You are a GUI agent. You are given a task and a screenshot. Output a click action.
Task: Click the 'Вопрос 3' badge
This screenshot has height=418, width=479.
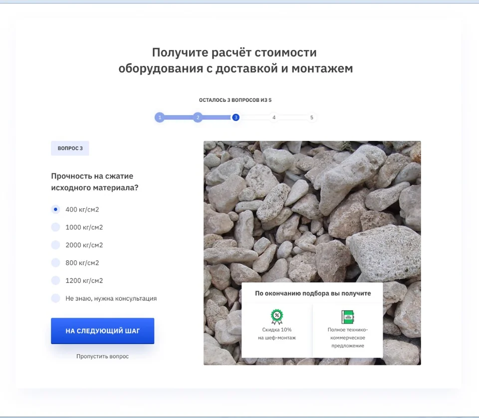[70, 148]
